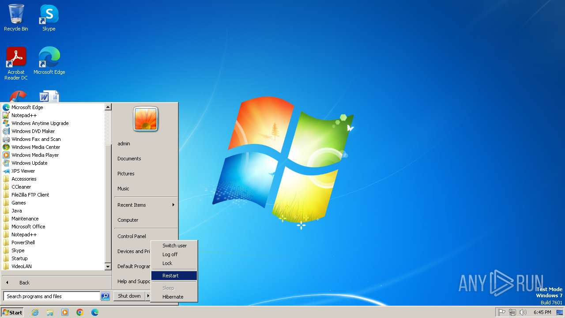Select Lock from the power menu
Image resolution: width=565 pixels, height=318 pixels.
tap(174, 263)
